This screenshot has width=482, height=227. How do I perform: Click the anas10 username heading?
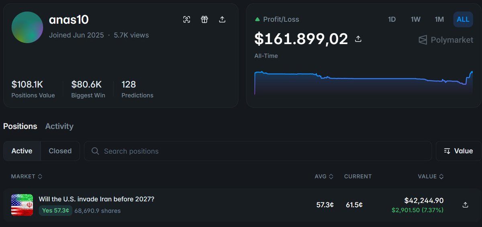pos(69,20)
